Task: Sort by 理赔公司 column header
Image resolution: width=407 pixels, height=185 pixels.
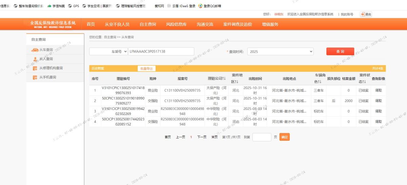Action: pyautogui.click(x=217, y=78)
